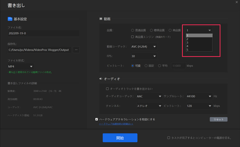Open the audio ビットレート 128 dropdown
The height and width of the screenshot is (147, 240).
point(199,106)
